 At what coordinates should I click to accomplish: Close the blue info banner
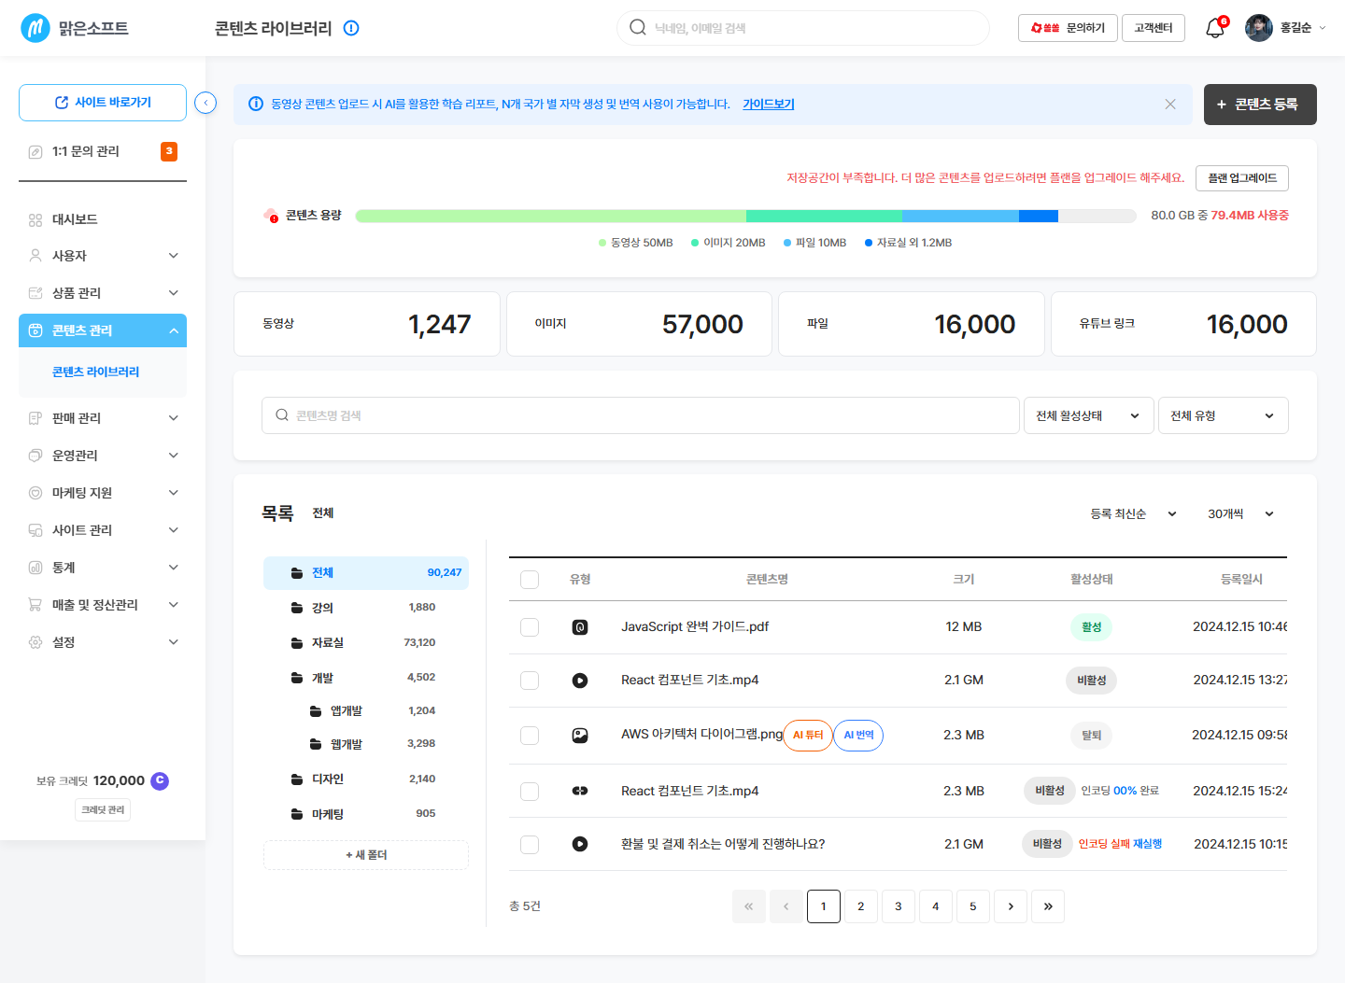click(x=1170, y=105)
